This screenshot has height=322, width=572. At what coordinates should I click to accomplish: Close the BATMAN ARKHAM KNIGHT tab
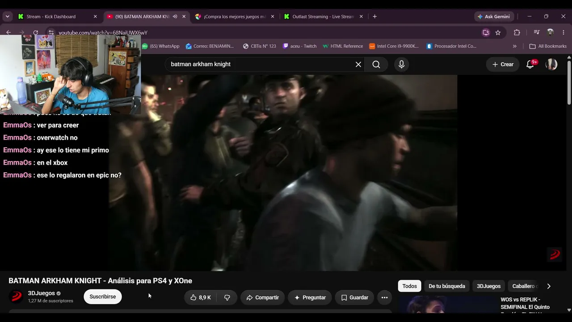[x=184, y=17]
